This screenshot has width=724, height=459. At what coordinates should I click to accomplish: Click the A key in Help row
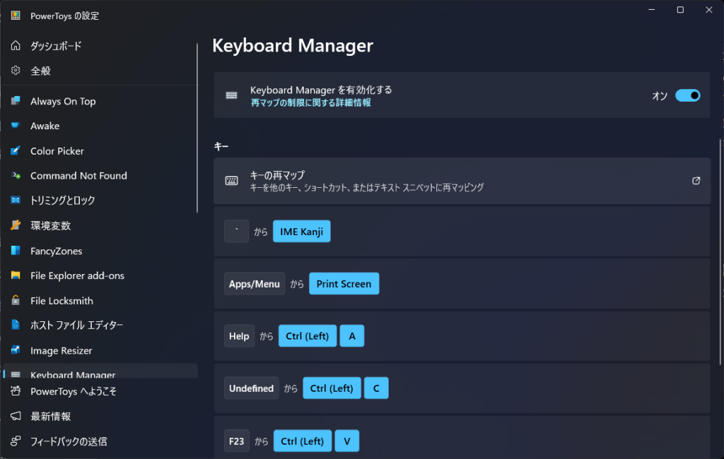coord(352,336)
